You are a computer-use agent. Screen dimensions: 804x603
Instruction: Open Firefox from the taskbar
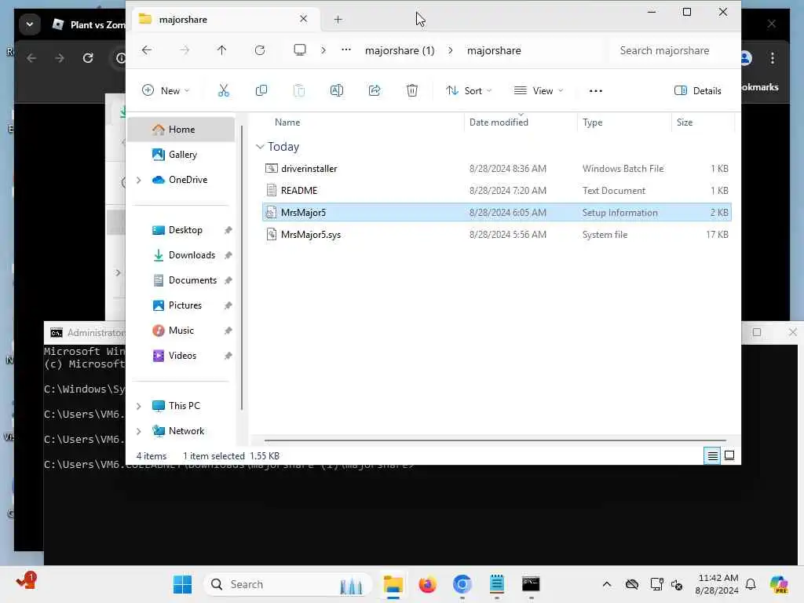(x=427, y=584)
